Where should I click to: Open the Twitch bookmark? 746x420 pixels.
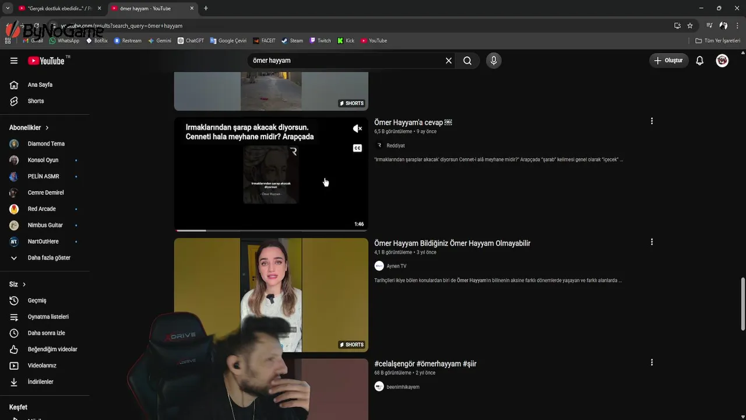(320, 41)
